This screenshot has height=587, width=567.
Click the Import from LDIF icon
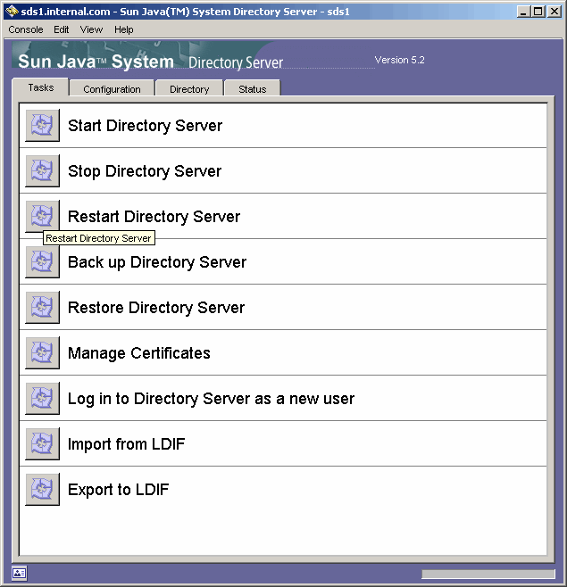(x=42, y=444)
